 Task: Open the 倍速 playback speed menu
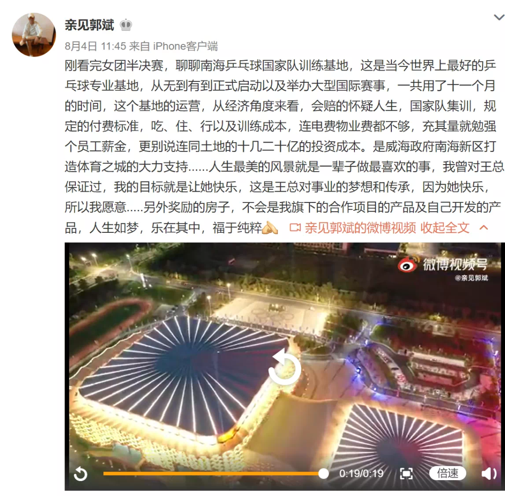coord(447,474)
